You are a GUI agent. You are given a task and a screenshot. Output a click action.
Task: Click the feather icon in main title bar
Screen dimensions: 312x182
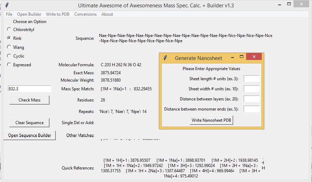(x=7, y=5)
